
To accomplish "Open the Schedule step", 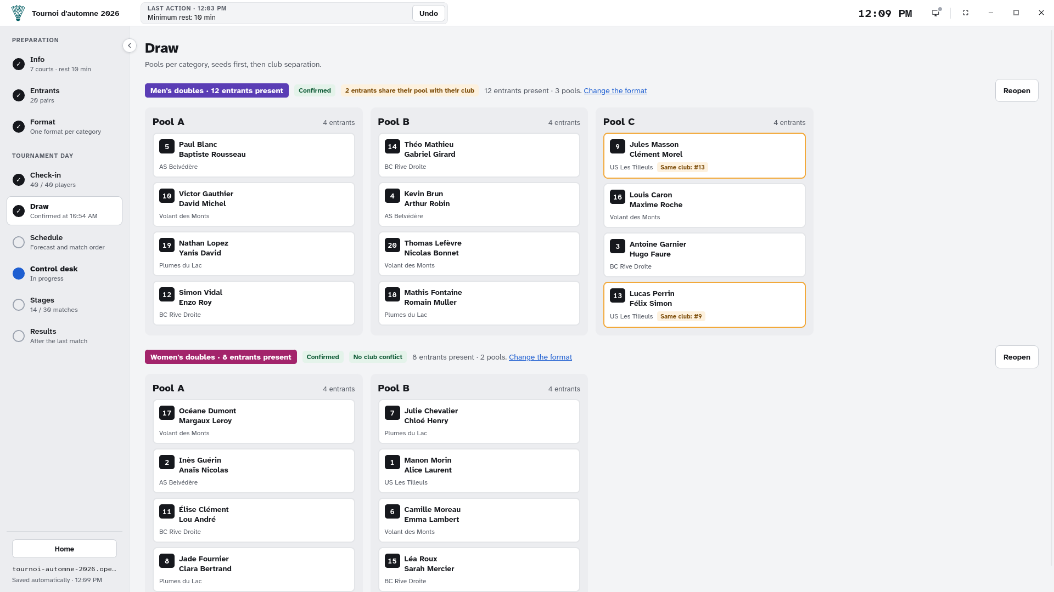I will click(x=64, y=242).
